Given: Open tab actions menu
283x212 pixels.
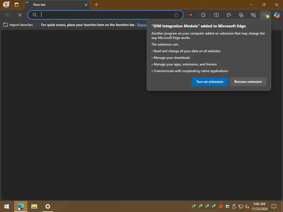Looking at the screenshot, I should [16, 5].
